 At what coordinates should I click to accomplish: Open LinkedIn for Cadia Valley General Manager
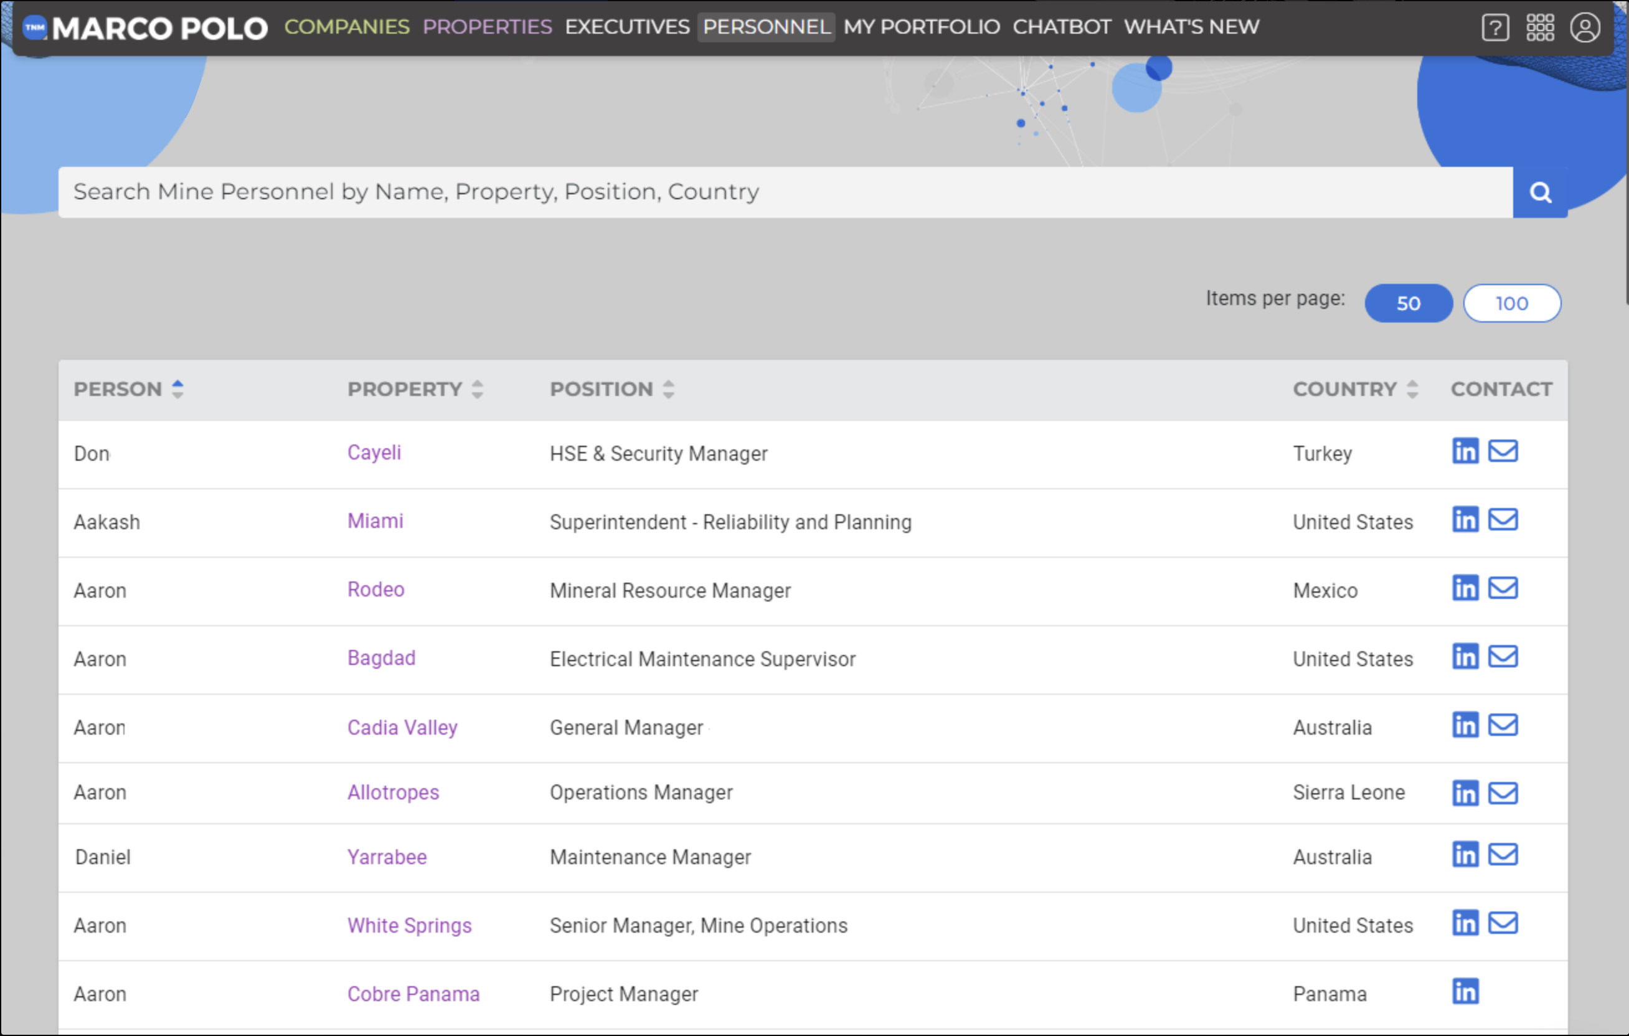click(1465, 725)
